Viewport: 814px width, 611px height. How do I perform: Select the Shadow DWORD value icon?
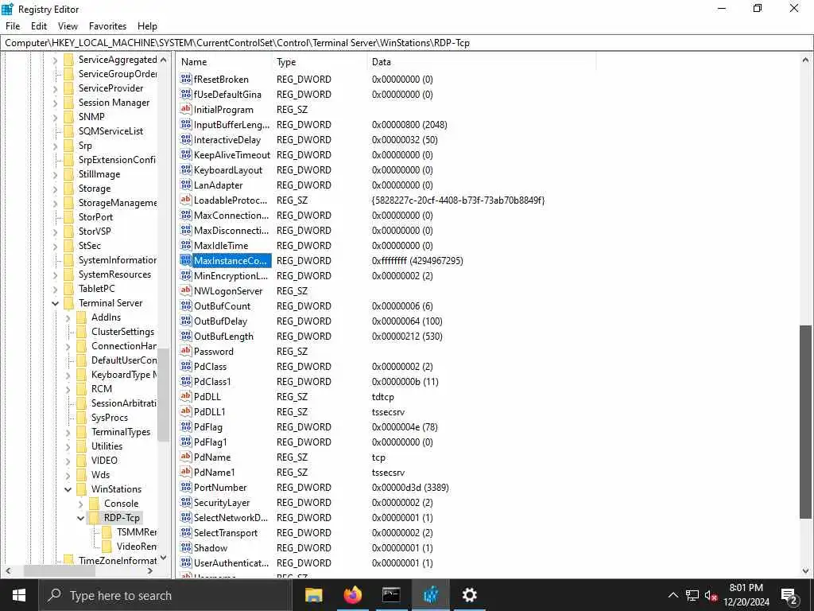[x=186, y=547]
